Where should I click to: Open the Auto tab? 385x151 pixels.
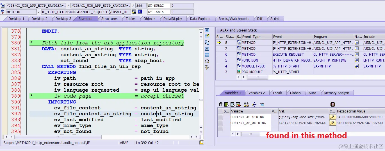312,93
